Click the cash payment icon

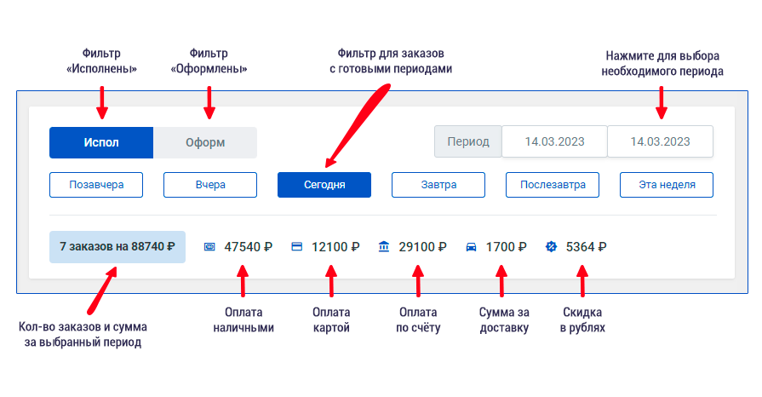click(x=209, y=247)
